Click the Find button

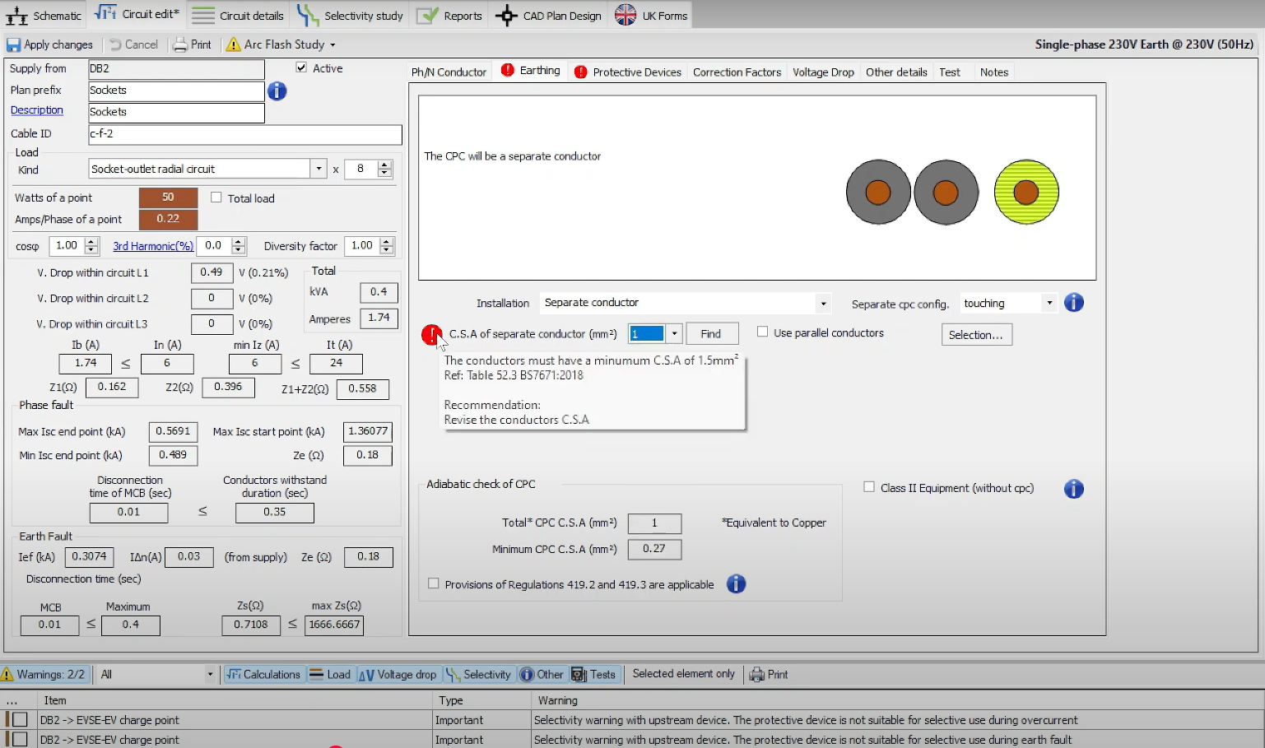[711, 333]
